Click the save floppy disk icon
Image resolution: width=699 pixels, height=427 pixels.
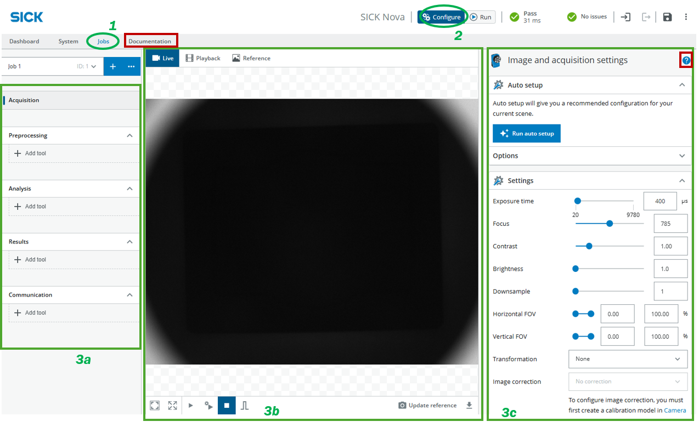(x=667, y=17)
